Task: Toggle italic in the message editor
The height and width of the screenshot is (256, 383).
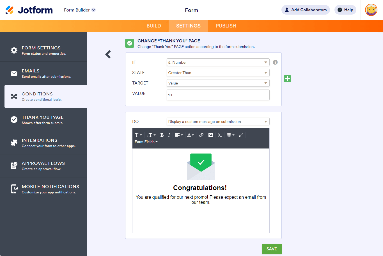Action: (169, 135)
